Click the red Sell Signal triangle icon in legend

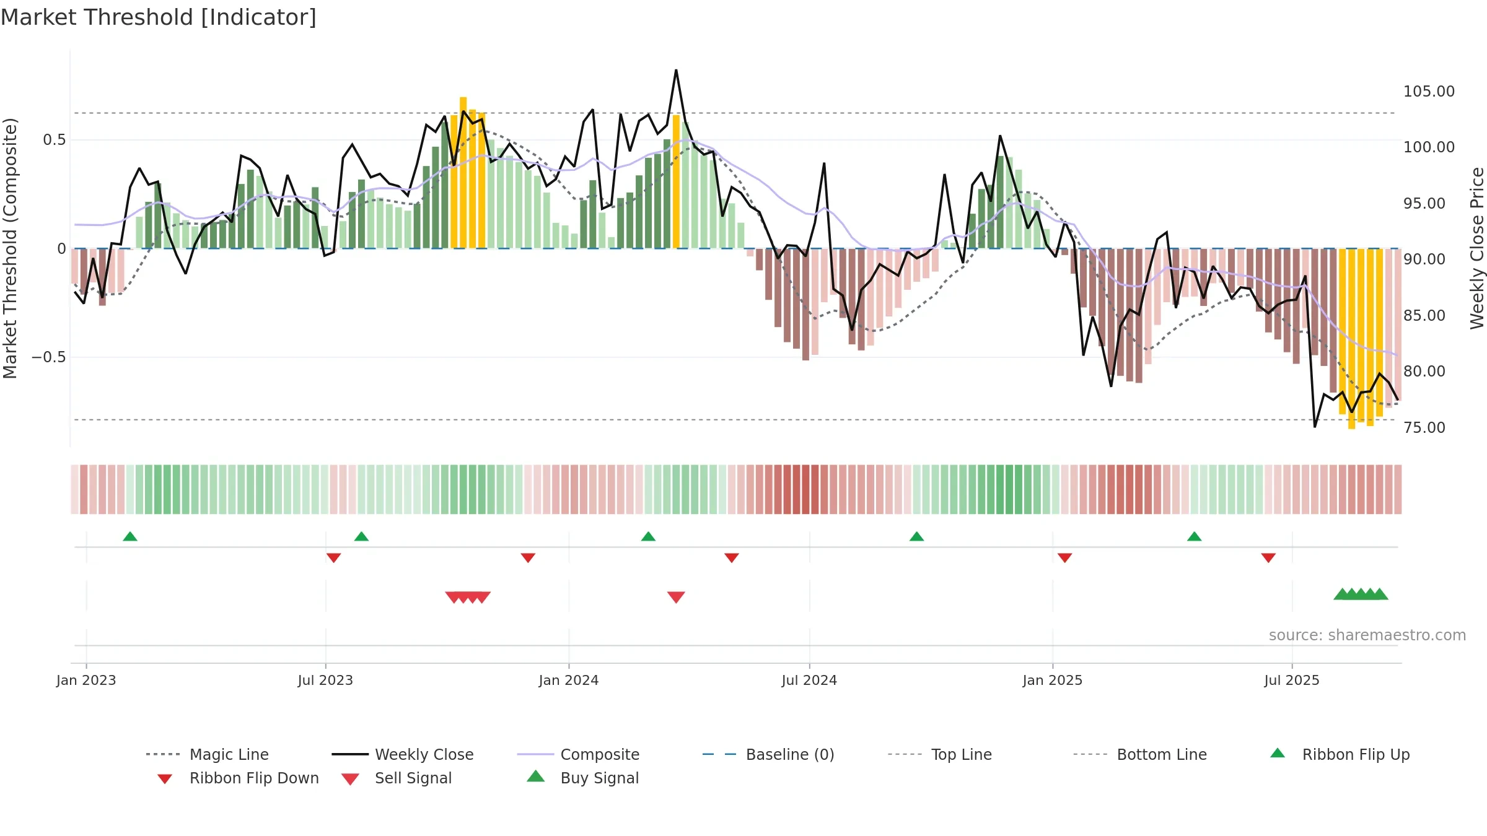point(350,779)
